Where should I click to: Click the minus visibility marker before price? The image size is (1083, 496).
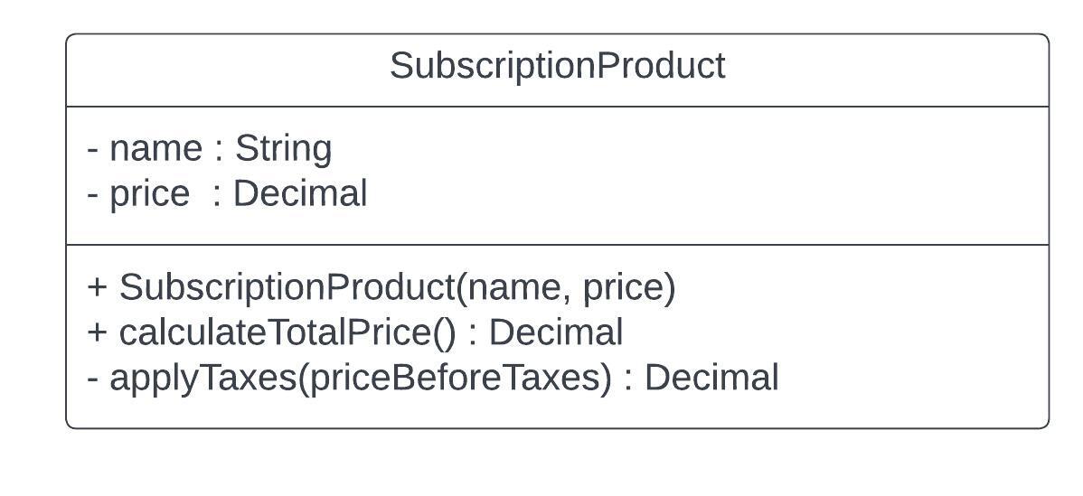click(x=93, y=194)
